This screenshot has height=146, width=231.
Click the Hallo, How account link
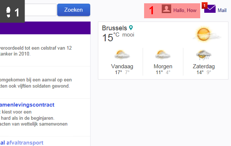[185, 11]
